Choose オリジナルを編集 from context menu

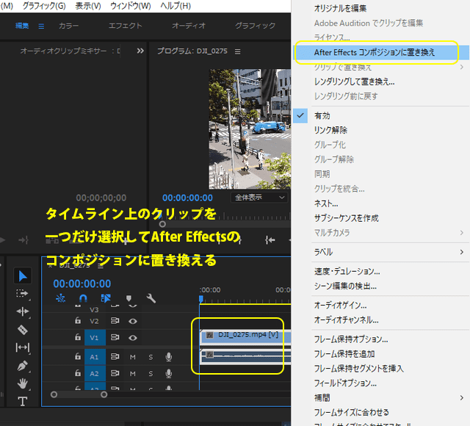pyautogui.click(x=380, y=8)
